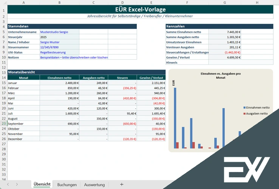279x189 pixels.
Task: Select column G header
Action: pyautogui.click(x=225, y=3)
